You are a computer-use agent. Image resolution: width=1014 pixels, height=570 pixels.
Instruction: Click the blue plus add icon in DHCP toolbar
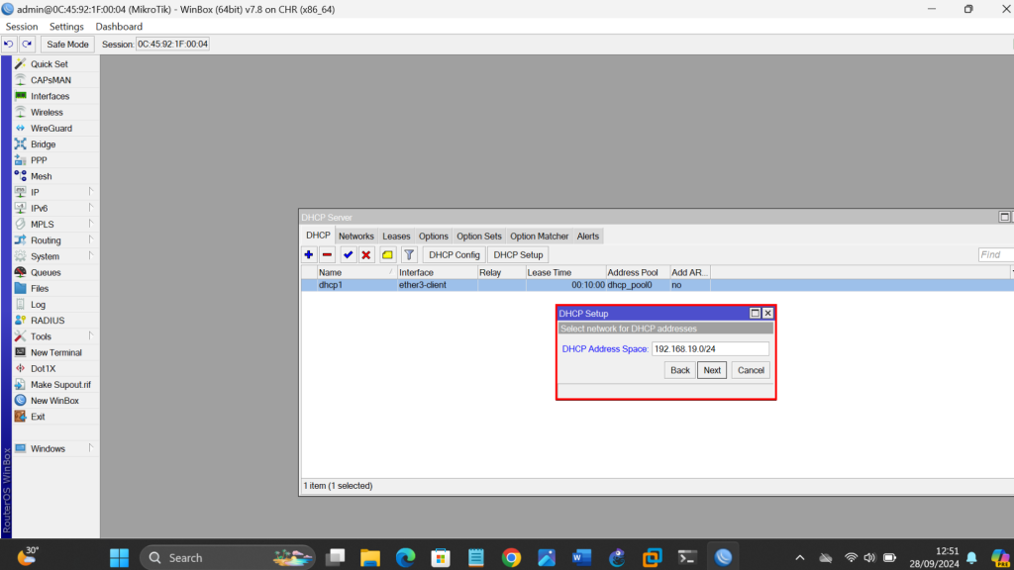[309, 255]
